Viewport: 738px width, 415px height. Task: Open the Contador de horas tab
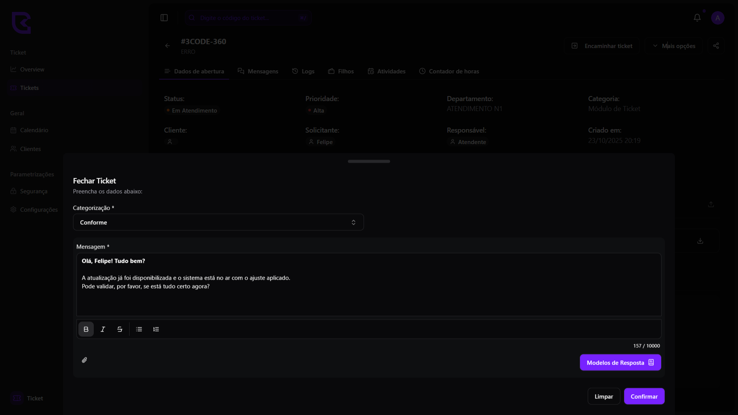click(449, 71)
